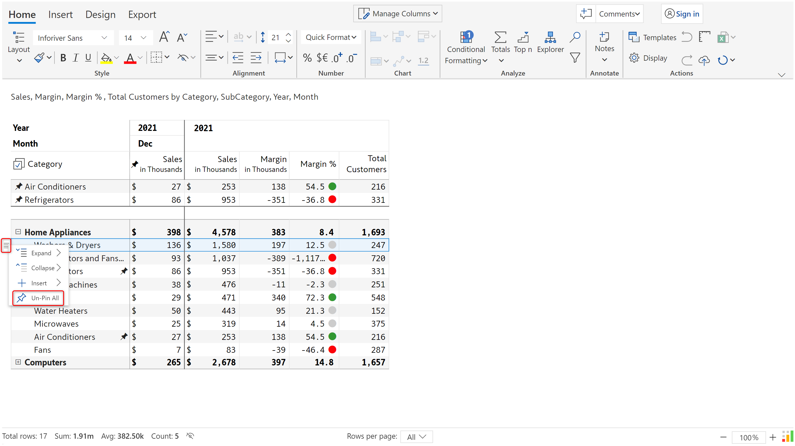This screenshot has height=446, width=795.
Task: Toggle the Category header checkbox
Action: coord(19,164)
